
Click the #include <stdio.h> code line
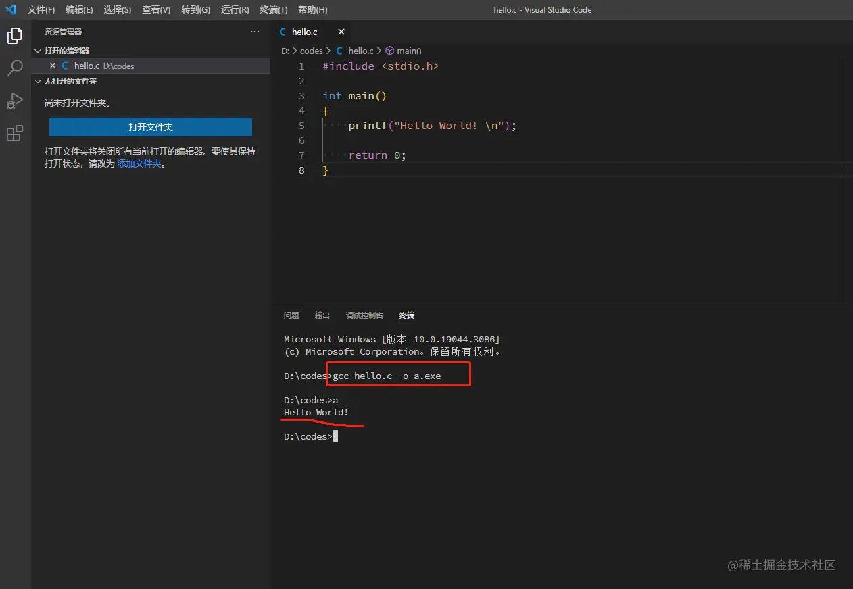tap(381, 66)
